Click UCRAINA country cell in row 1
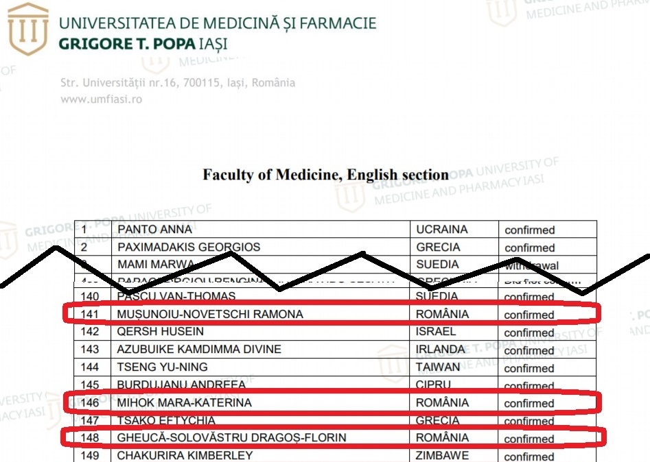 pyautogui.click(x=454, y=230)
